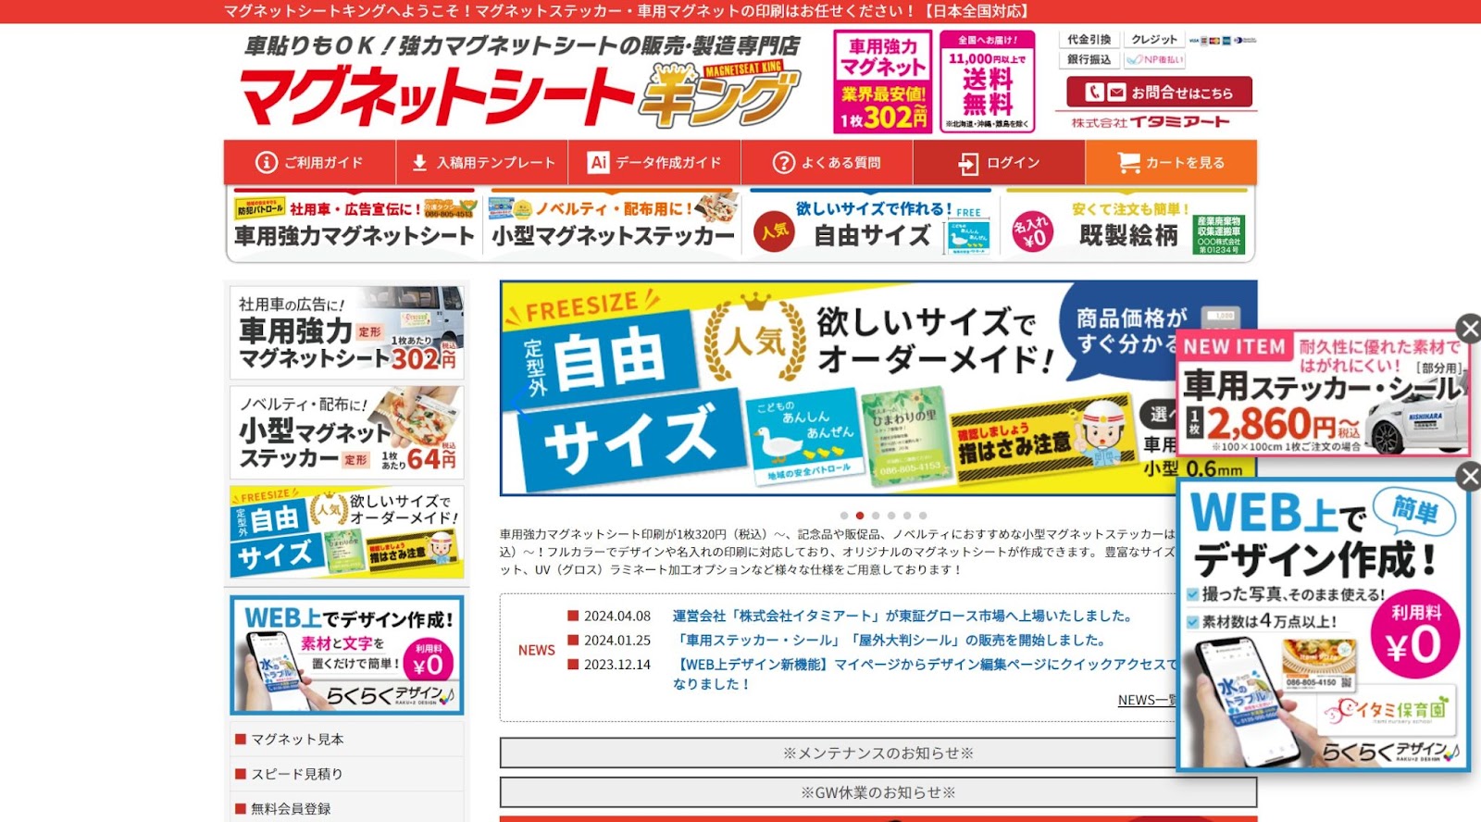The width and height of the screenshot is (1481, 822).
Task: Select the 車用強力マグネットシート category tab
Action: tap(354, 224)
